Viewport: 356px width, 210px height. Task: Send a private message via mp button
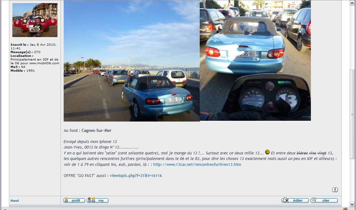click(x=98, y=200)
